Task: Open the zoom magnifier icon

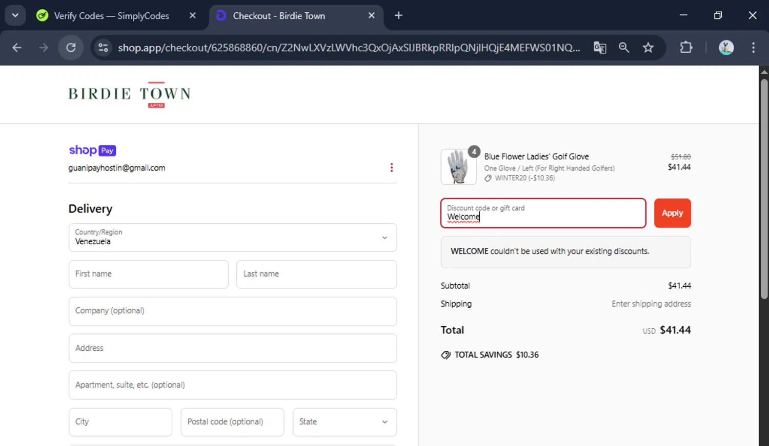Action: (x=624, y=48)
